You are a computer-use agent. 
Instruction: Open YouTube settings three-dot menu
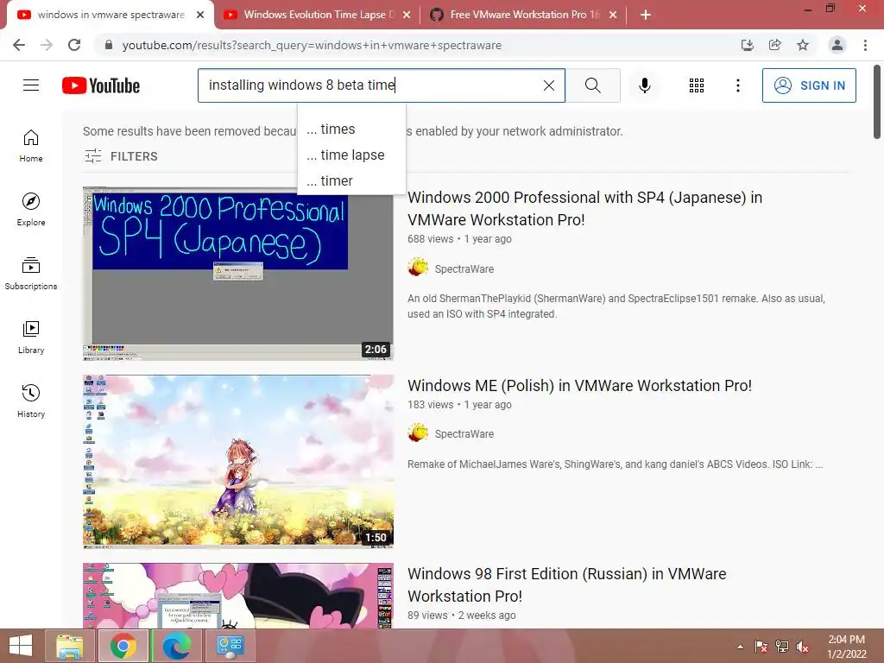click(737, 85)
